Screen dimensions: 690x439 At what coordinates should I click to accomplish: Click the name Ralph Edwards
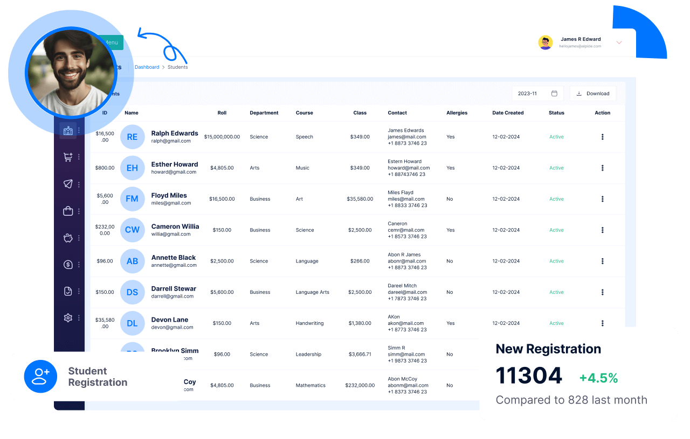pos(175,133)
